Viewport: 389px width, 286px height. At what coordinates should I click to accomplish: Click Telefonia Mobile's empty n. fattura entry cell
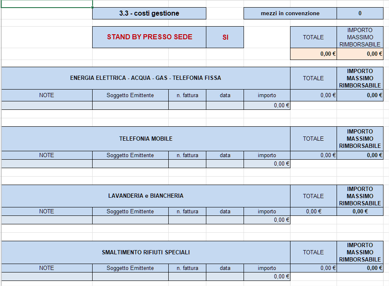pos(187,164)
